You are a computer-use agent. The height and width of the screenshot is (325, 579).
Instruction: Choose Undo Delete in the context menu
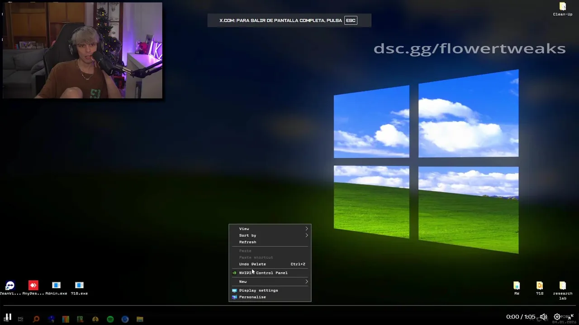click(270, 264)
